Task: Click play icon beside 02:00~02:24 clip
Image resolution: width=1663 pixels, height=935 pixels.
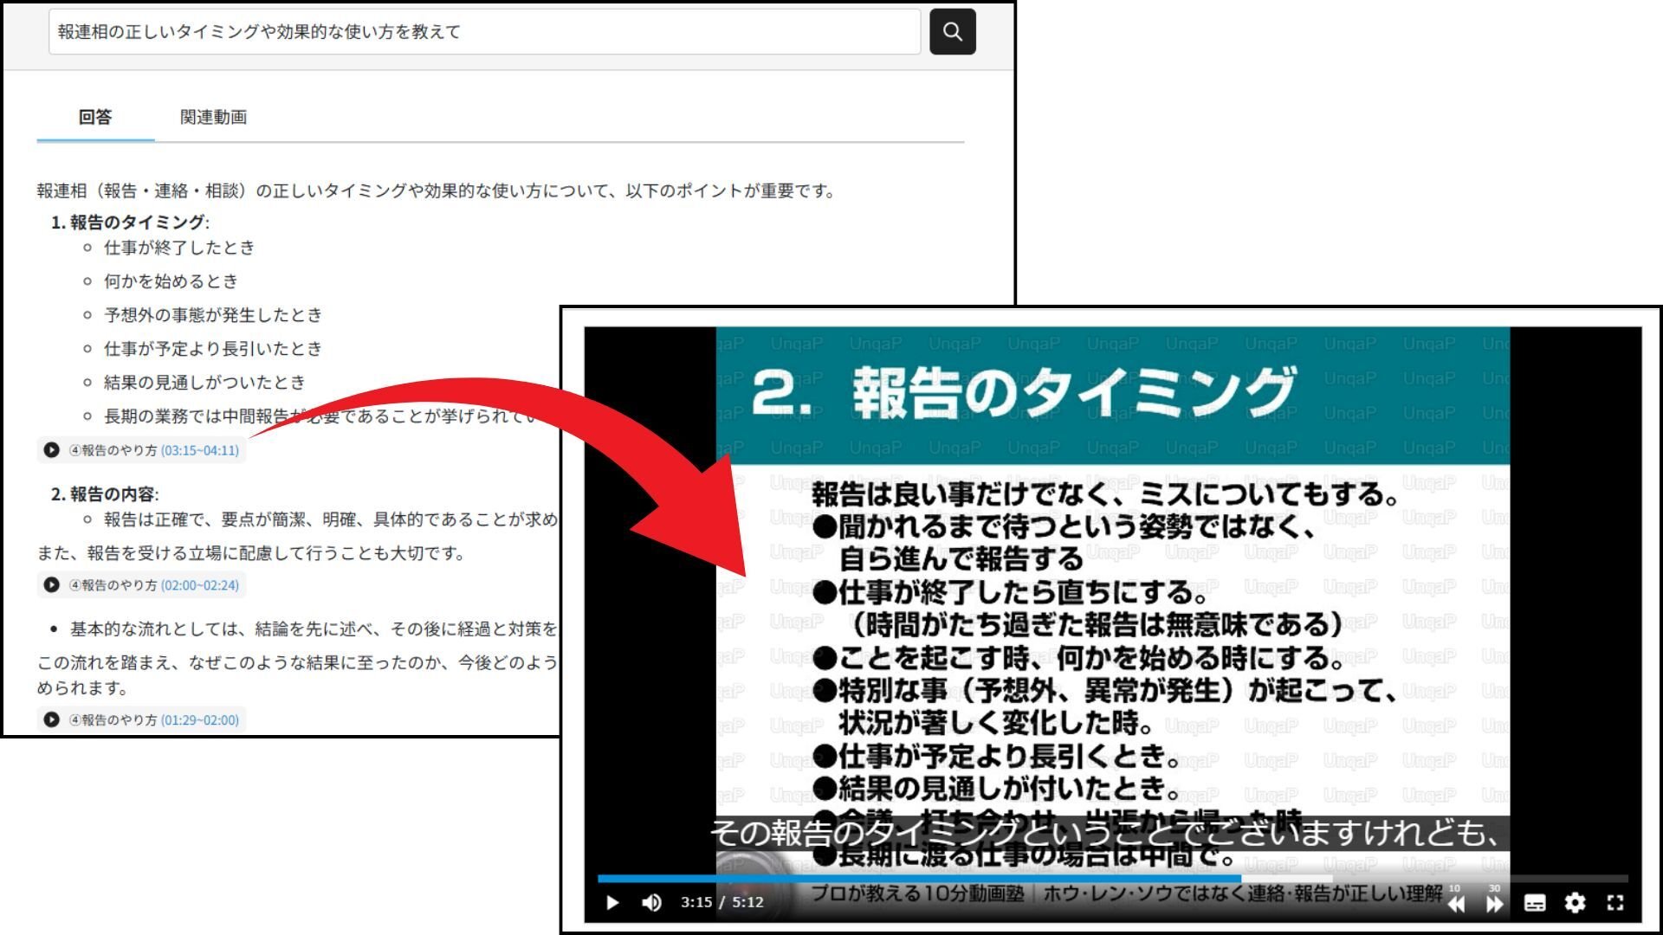Action: pos(52,585)
